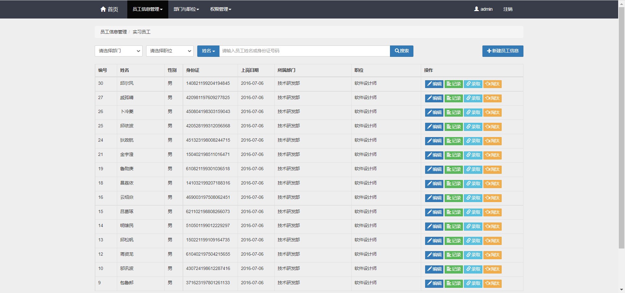Image resolution: width=625 pixels, height=293 pixels.
Task: Edit employee 邱尔风 (number 30)
Action: tap(434, 84)
